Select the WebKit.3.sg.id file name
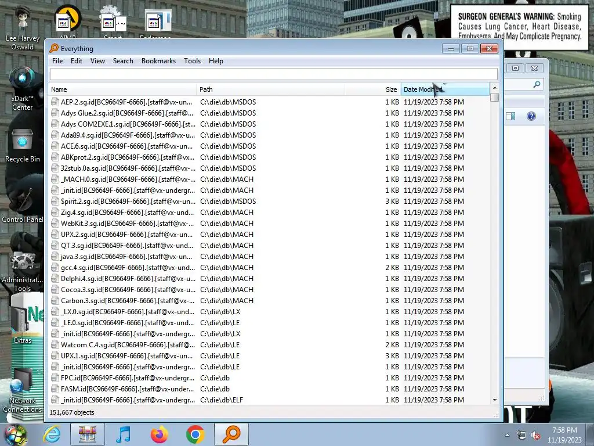This screenshot has width=594, height=446. tap(127, 224)
